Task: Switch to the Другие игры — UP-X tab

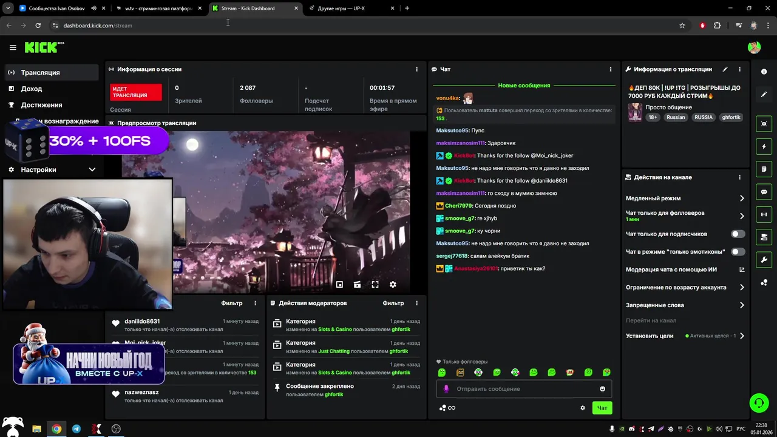Action: click(x=352, y=8)
